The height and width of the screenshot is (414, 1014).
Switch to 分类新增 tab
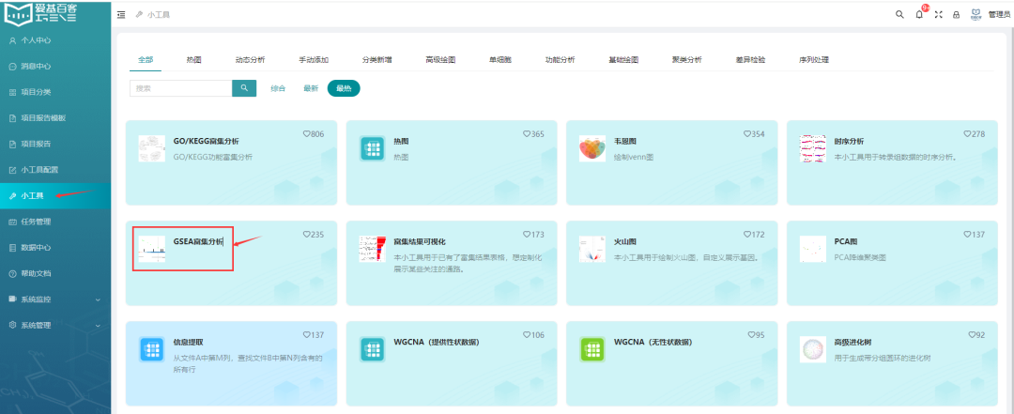(x=377, y=59)
